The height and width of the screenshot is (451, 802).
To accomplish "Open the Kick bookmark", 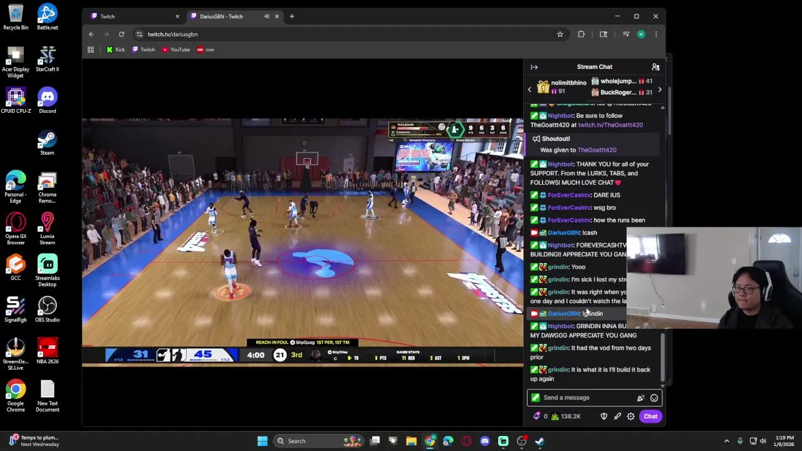I will (x=116, y=49).
